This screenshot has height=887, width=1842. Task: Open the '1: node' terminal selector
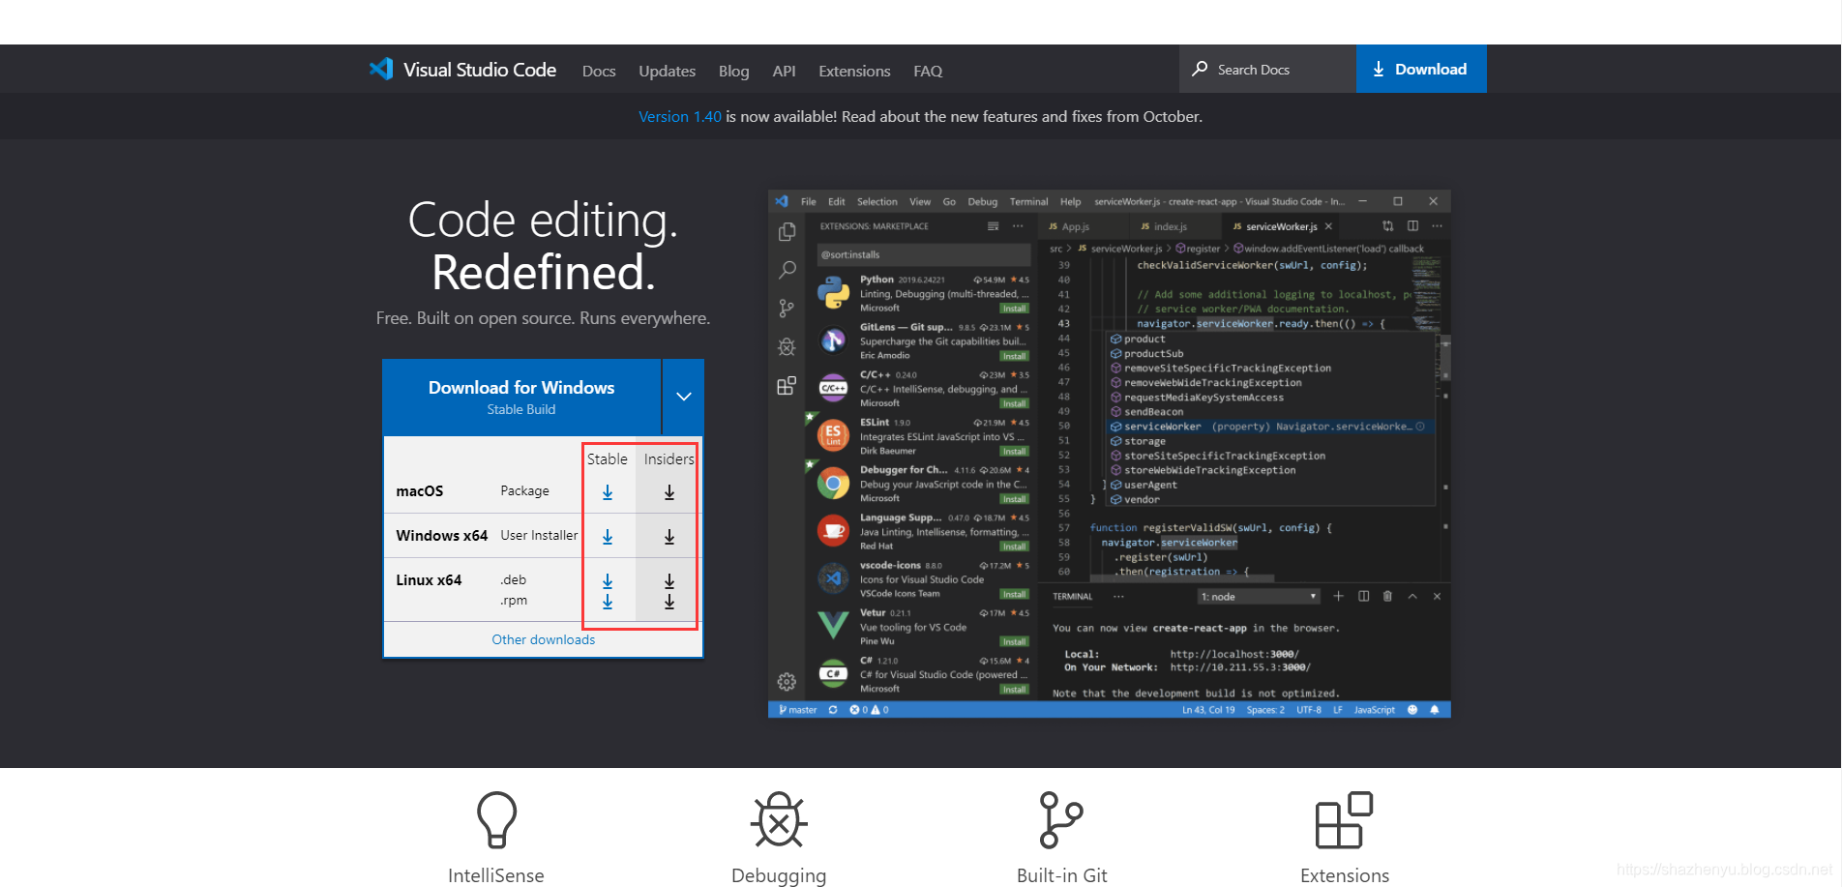(x=1258, y=596)
